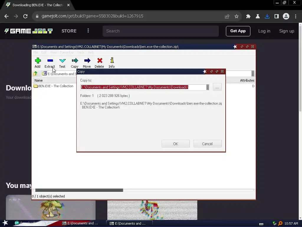
Task: Click the browser address bar URL
Action: pyautogui.click(x=92, y=16)
